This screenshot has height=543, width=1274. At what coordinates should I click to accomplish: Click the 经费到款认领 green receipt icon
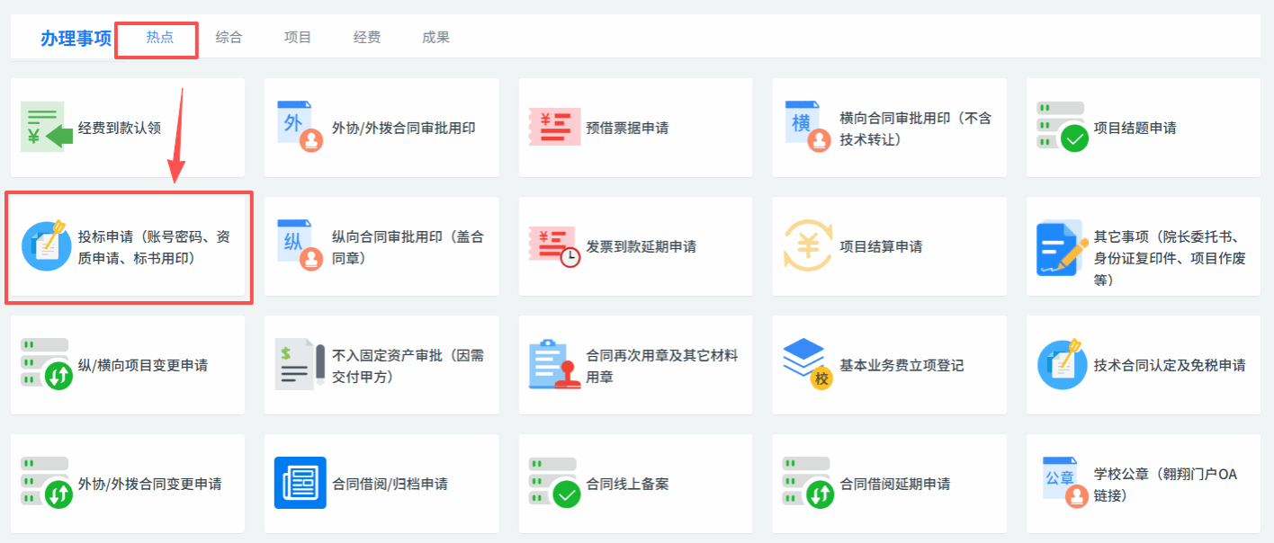click(x=44, y=127)
